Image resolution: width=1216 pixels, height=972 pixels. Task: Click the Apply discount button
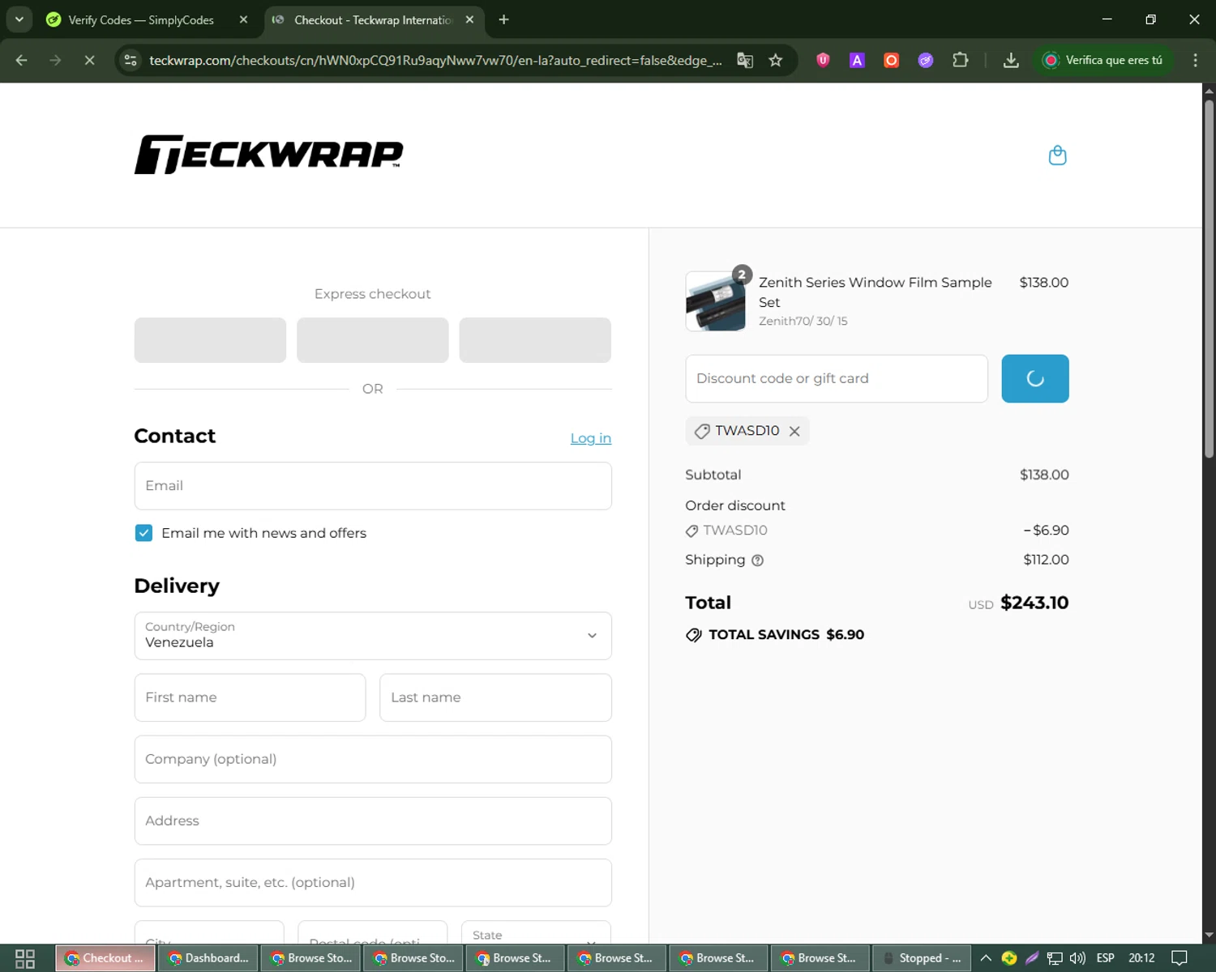[x=1035, y=378]
